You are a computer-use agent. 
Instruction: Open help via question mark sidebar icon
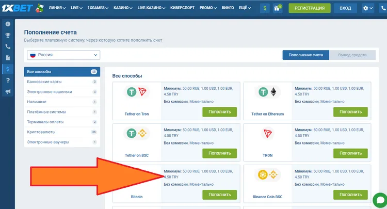[x=8, y=81]
